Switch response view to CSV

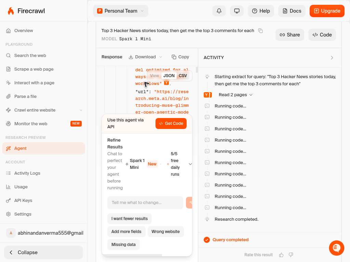[x=183, y=75]
